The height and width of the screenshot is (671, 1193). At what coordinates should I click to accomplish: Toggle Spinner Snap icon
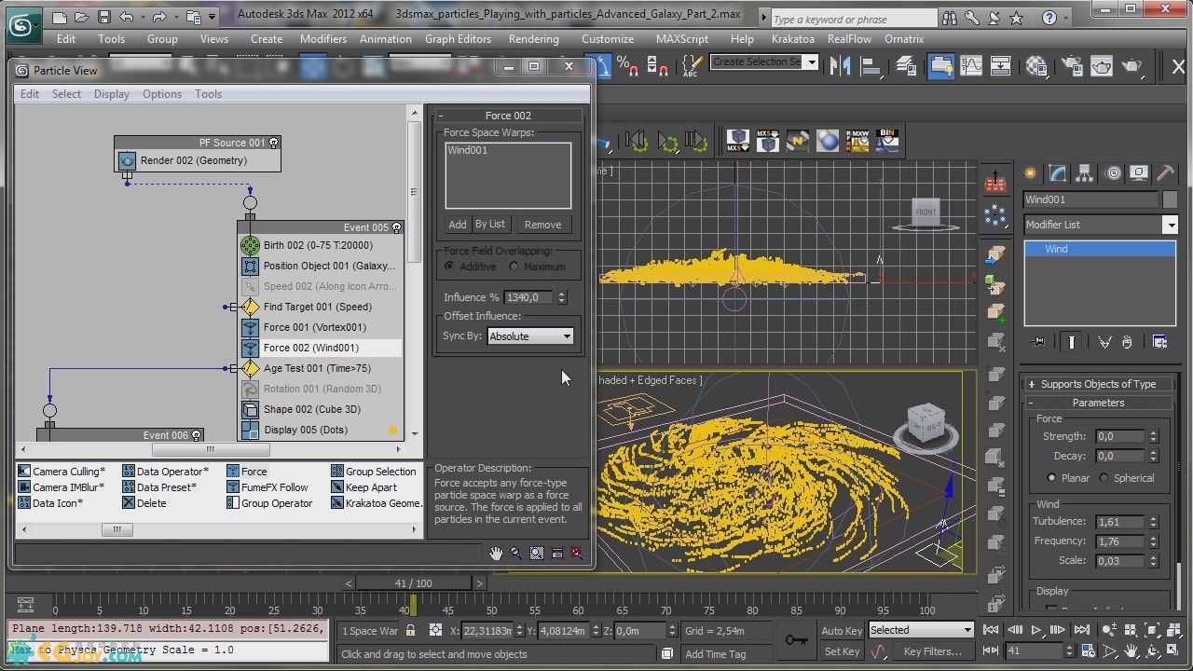[x=659, y=65]
